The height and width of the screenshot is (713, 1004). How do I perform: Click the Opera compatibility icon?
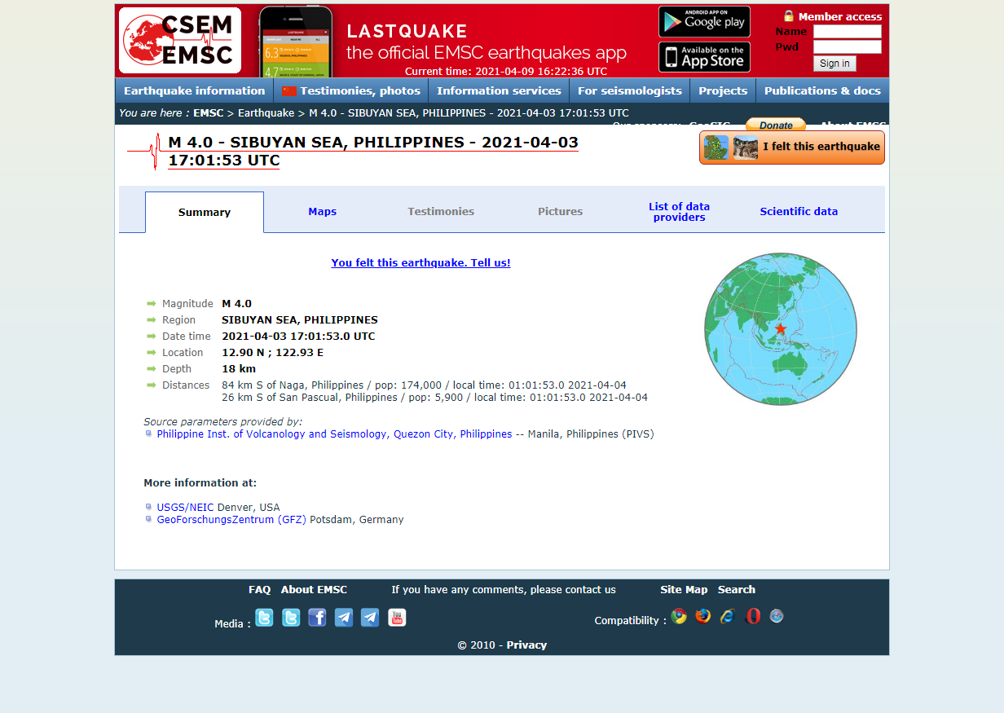[751, 617]
